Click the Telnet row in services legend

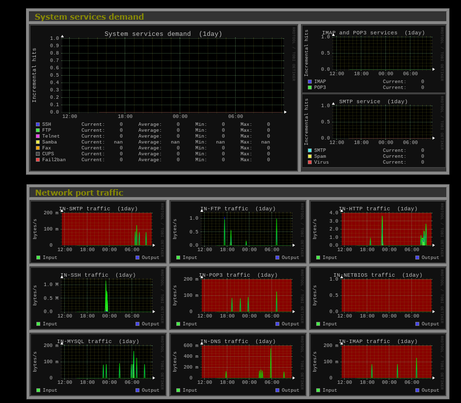click(x=51, y=136)
